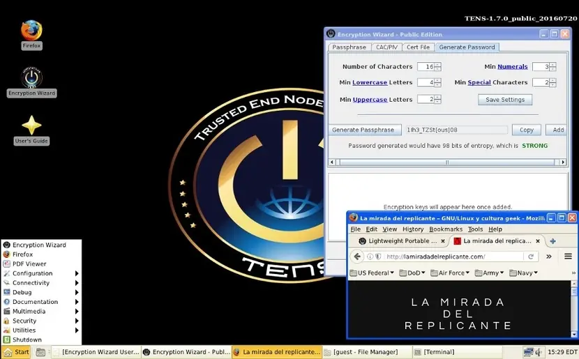579x359 pixels.
Task: Click the show desktop icon beside Start
Action: tap(40, 352)
